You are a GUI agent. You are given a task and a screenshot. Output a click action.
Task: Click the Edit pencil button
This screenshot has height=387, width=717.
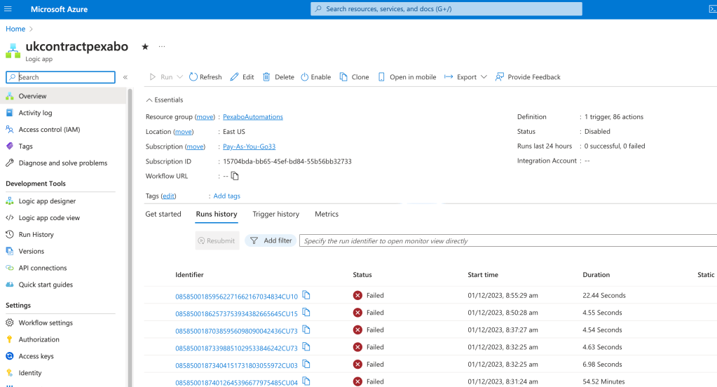(242, 77)
